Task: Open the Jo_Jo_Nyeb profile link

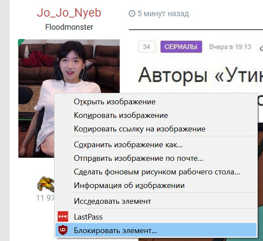Action: point(69,13)
